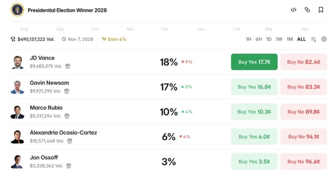
Task: Select the ALL time range
Action: click(301, 39)
